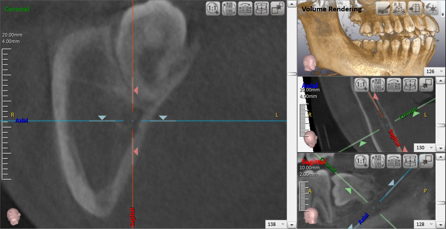
Task: Click the 3D orientation cube icon in Volume Rendering
Action: tap(399, 8)
